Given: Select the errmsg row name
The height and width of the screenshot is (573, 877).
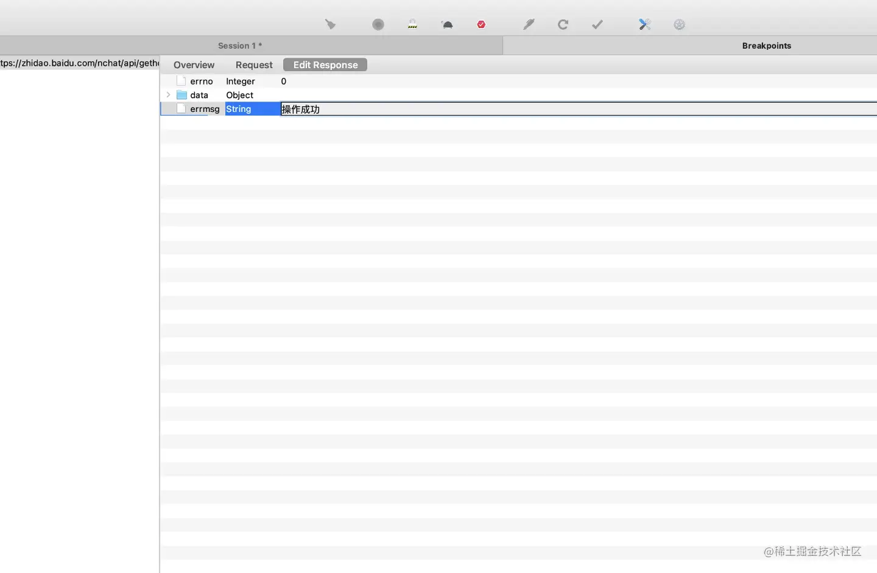Looking at the screenshot, I should (x=205, y=109).
